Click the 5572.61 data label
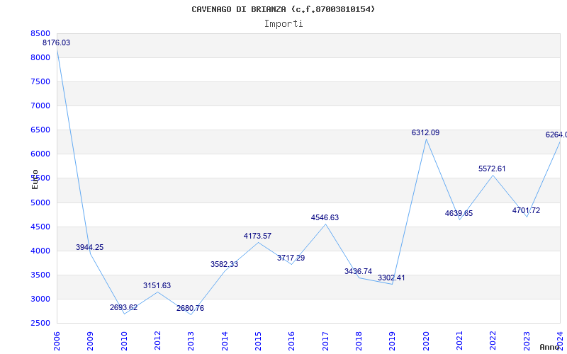Viewport: 567px width, 354px height. click(x=492, y=169)
